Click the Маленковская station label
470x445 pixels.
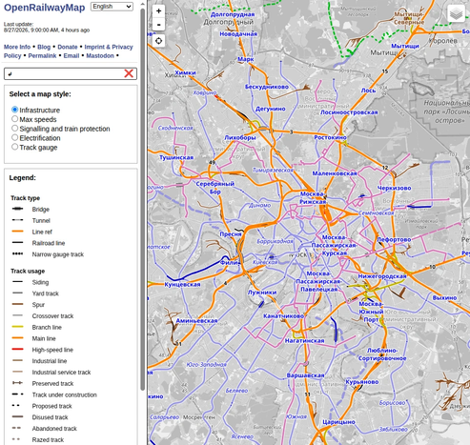[x=335, y=173]
